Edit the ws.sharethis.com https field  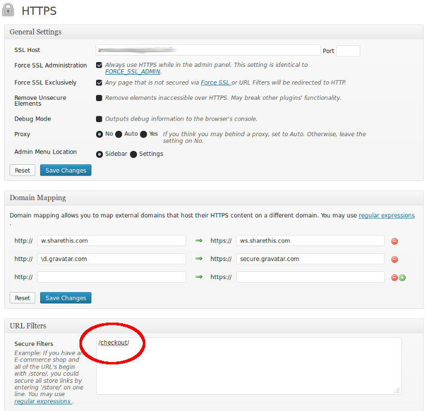point(310,241)
